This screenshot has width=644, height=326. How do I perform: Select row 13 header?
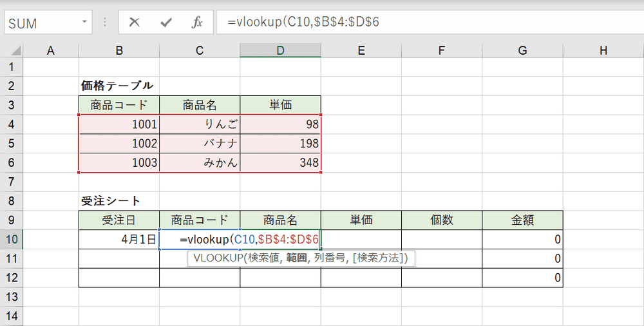pos(12,297)
